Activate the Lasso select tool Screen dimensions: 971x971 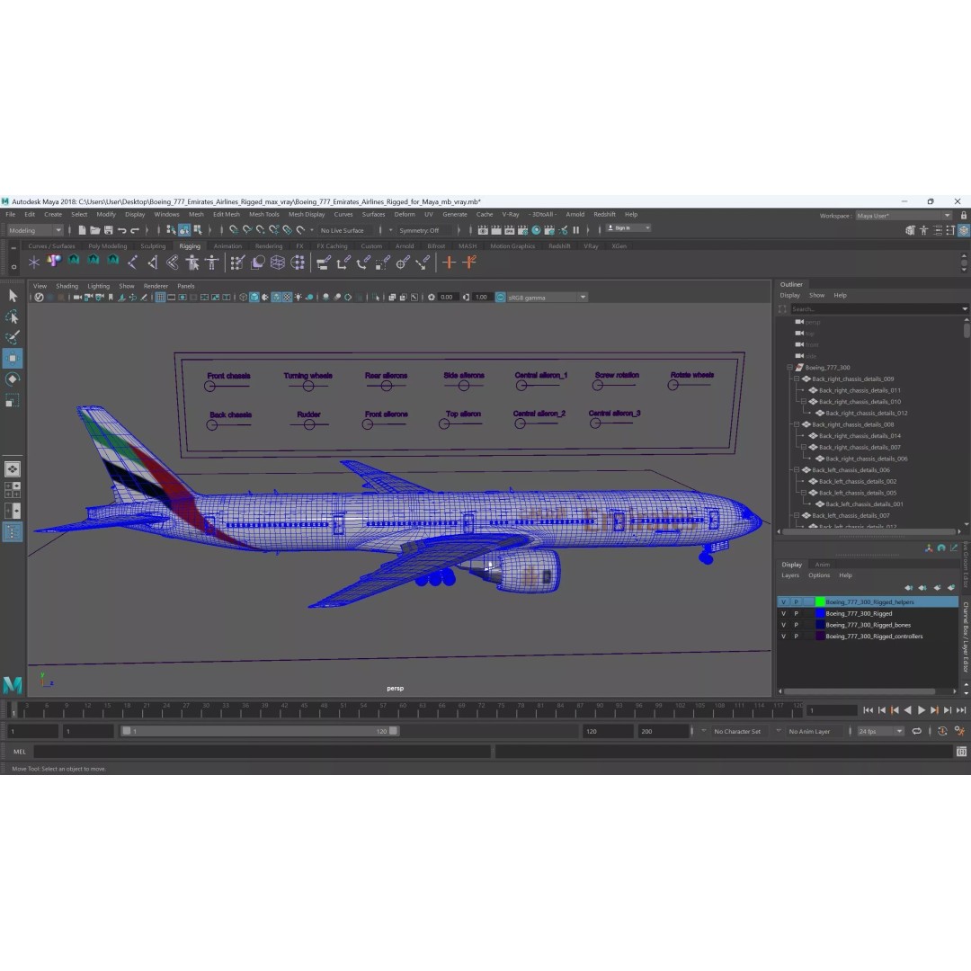coord(13,317)
